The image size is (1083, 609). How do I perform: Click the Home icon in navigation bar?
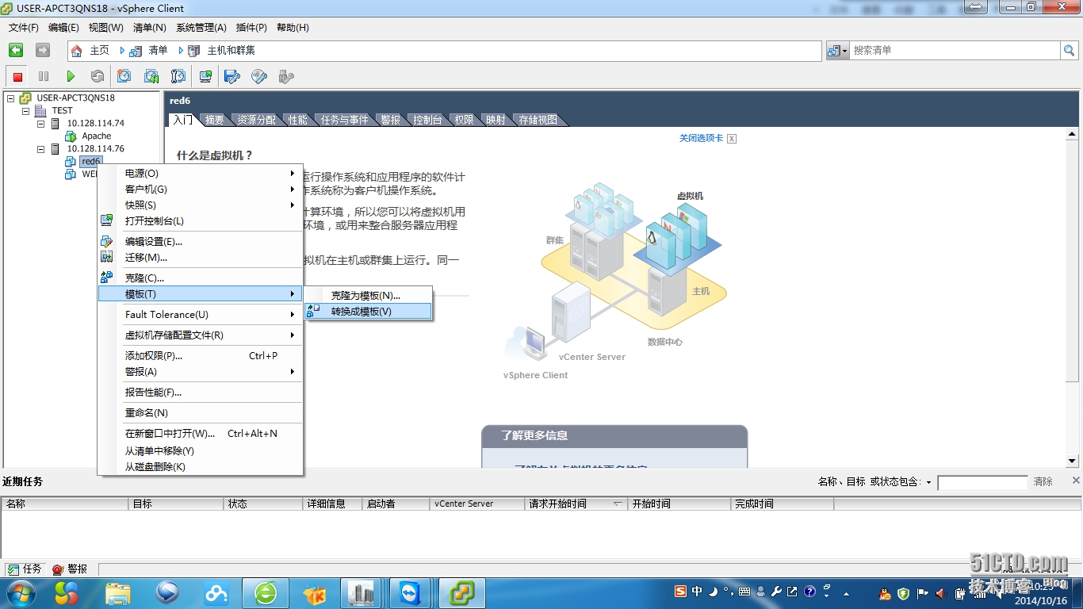click(x=77, y=51)
